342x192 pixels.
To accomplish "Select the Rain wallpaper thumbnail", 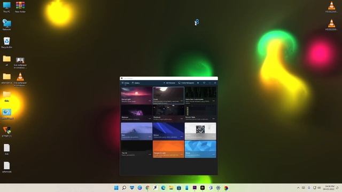I will click(137, 131).
